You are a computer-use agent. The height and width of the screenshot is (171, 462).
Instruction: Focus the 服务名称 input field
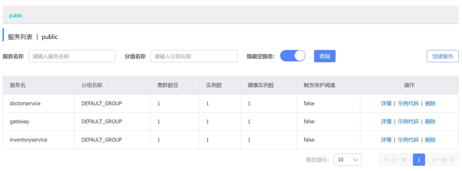(72, 56)
